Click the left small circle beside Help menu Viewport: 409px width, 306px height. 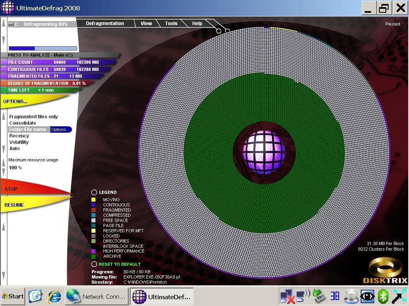pos(218,31)
